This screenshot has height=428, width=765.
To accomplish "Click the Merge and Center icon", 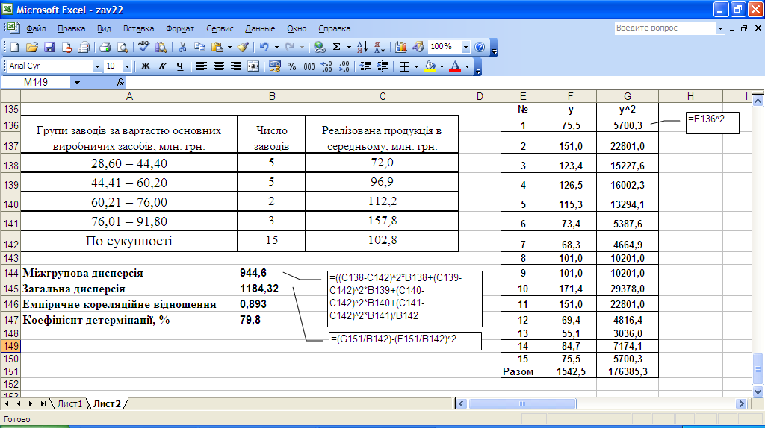I will [x=253, y=66].
